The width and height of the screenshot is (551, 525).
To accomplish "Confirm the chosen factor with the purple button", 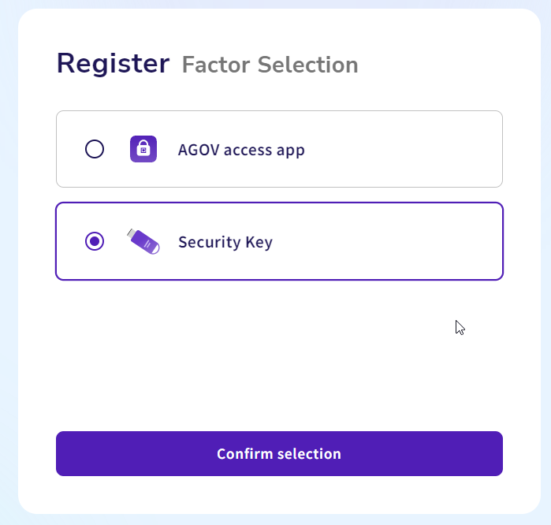I will click(x=279, y=454).
